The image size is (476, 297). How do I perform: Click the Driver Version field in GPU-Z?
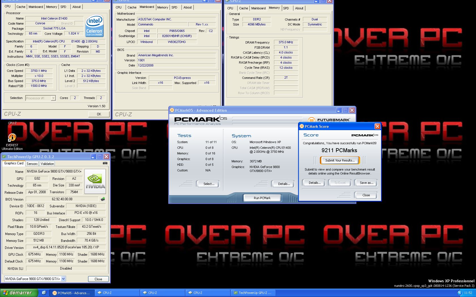[x=66, y=247]
